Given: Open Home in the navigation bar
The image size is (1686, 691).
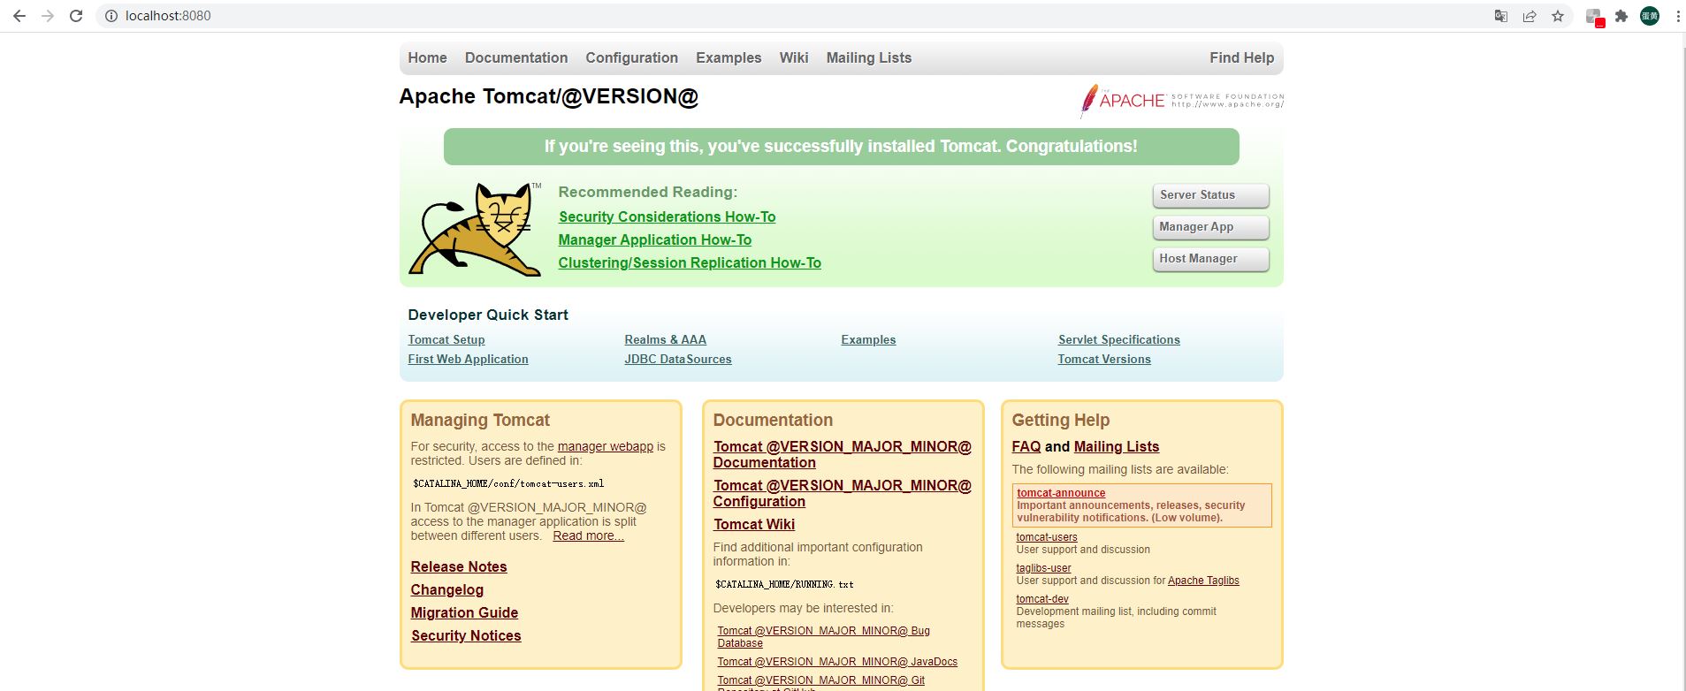Looking at the screenshot, I should pyautogui.click(x=427, y=57).
